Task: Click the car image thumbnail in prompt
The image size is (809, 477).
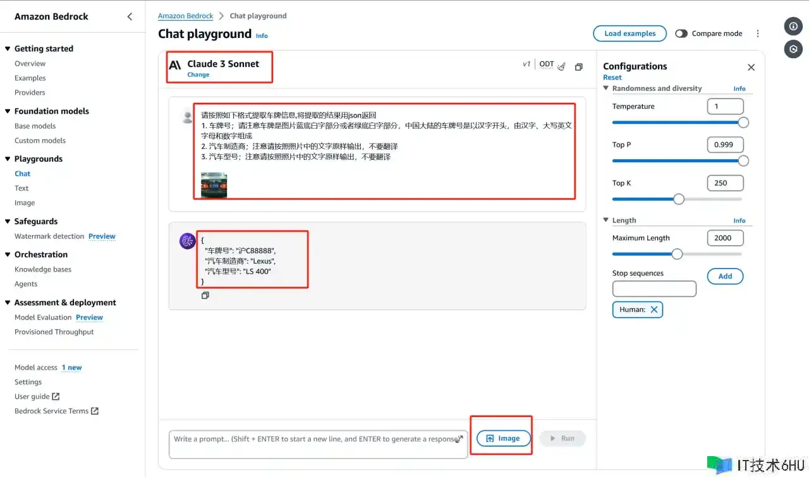Action: pyautogui.click(x=214, y=184)
